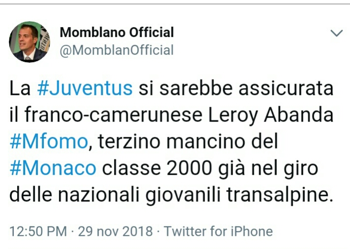350x249 pixels.
Task: Tap the #Monaco hashtag
Action: 53,168
